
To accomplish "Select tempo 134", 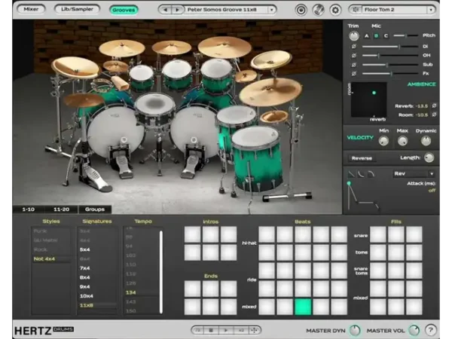I will (141, 292).
